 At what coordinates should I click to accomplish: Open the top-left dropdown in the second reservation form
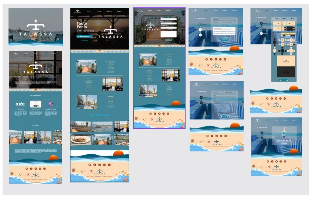point(219,93)
